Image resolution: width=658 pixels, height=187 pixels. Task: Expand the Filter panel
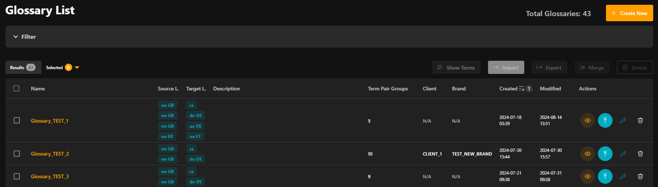click(25, 37)
